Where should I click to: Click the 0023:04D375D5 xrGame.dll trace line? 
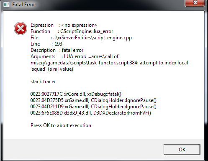click(x=93, y=100)
